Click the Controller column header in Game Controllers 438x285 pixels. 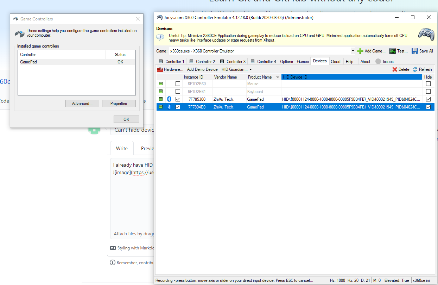pos(62,55)
